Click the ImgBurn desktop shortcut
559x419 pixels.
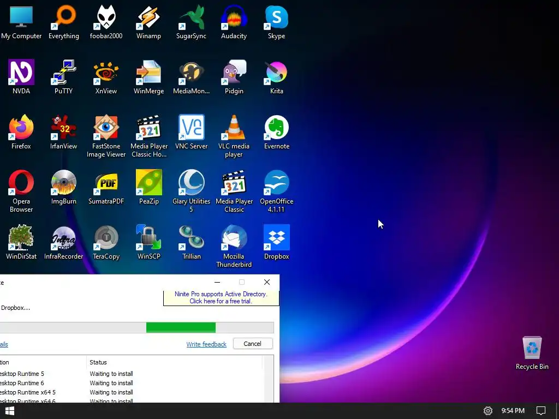[x=64, y=188]
